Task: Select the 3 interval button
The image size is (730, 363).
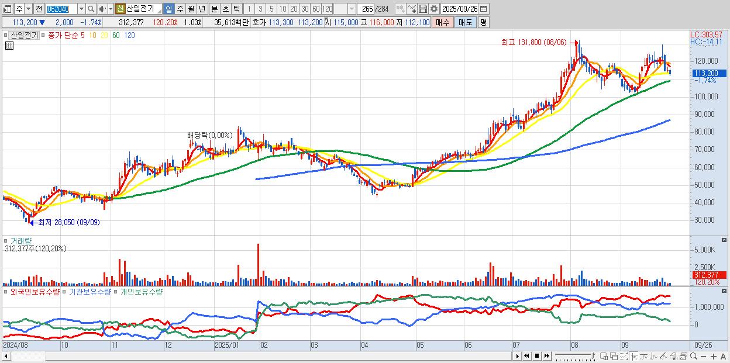Action: pos(260,9)
